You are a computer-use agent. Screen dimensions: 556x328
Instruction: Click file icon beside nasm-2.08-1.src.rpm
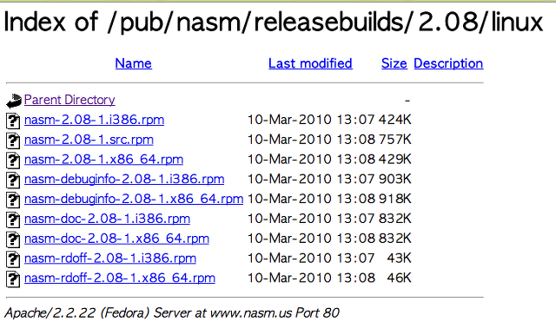click(x=13, y=141)
